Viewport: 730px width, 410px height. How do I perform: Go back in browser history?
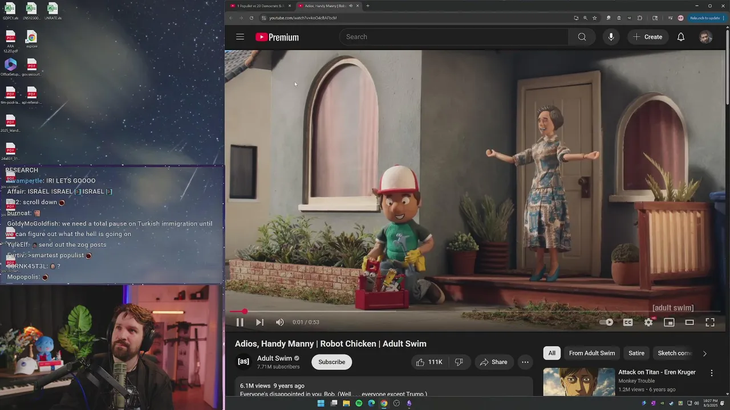click(x=231, y=18)
